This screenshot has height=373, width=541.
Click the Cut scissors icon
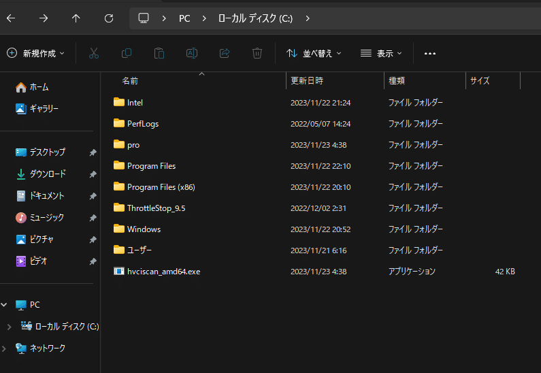click(x=94, y=53)
